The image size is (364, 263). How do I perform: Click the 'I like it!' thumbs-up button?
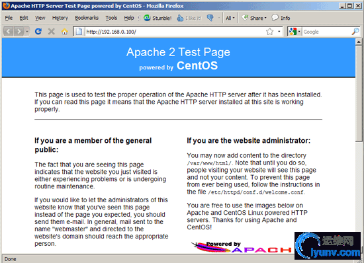189,18
